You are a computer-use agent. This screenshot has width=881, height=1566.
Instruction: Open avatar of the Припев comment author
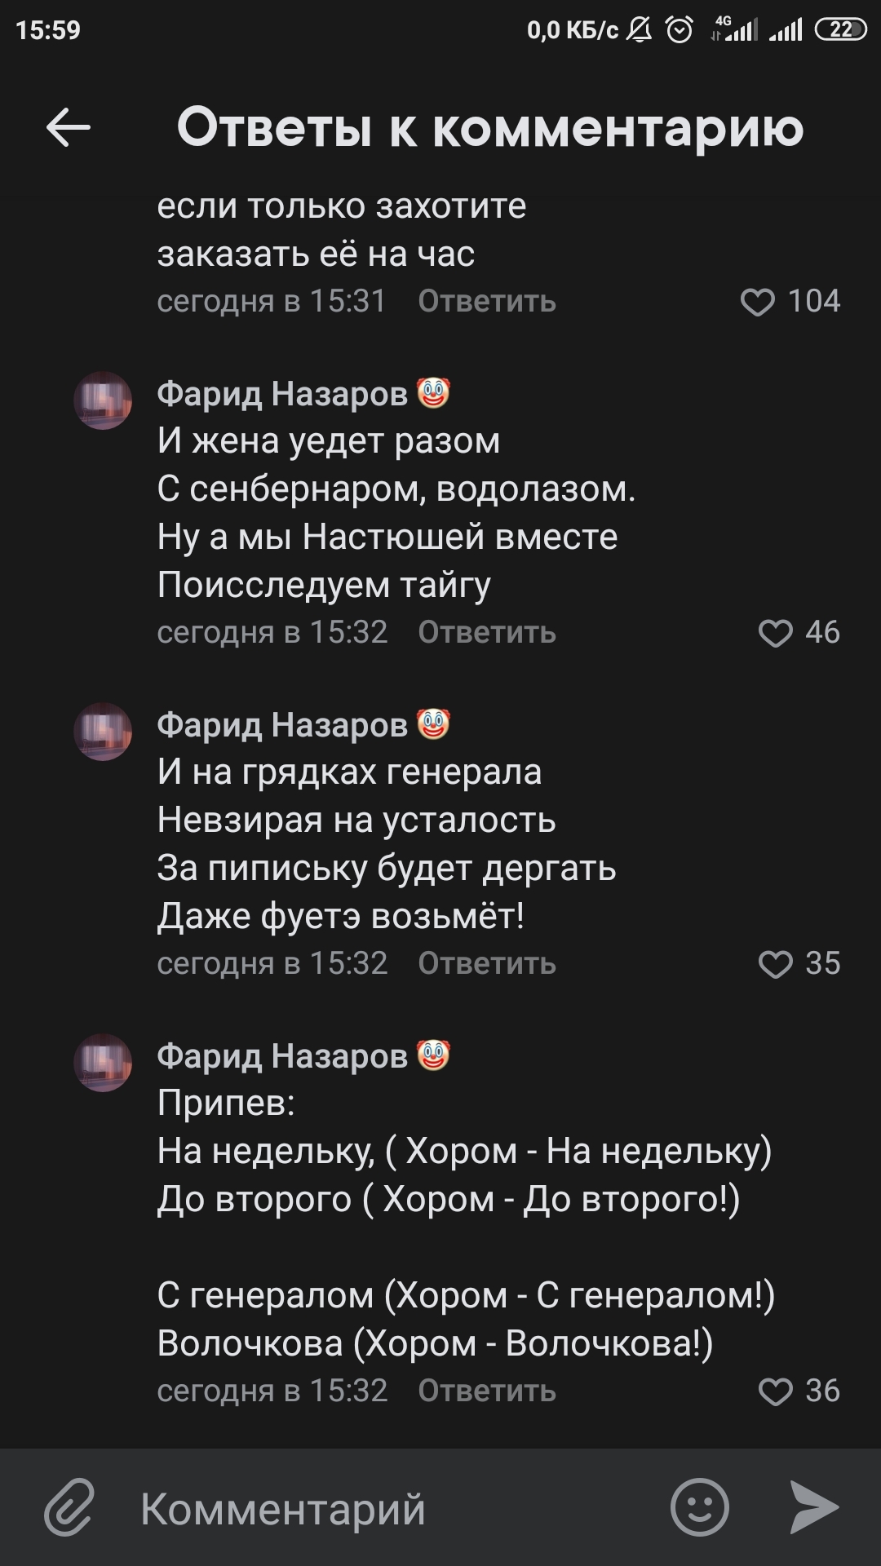(103, 1063)
